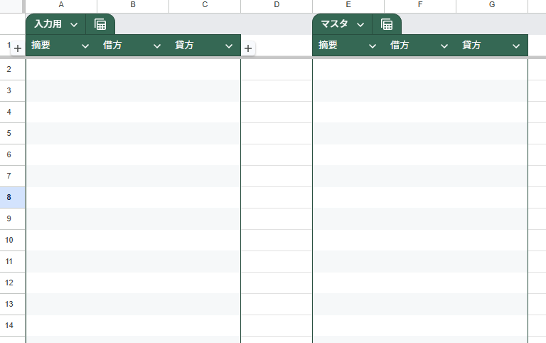Click the empty cell D5 between the tables
The width and height of the screenshot is (546, 343).
(277, 133)
